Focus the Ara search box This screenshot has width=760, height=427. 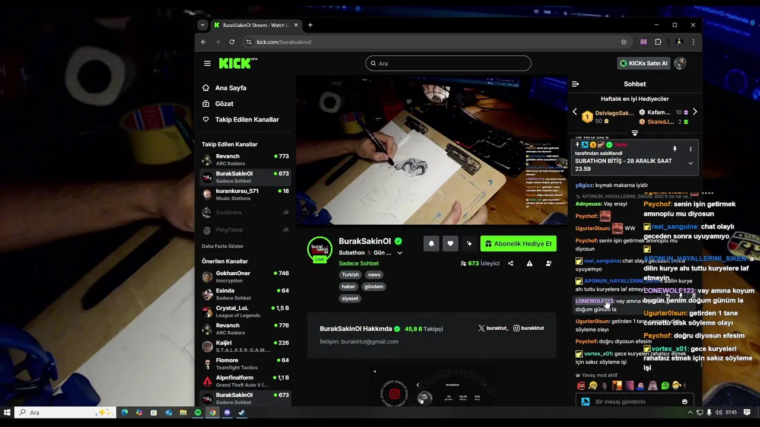pos(448,63)
